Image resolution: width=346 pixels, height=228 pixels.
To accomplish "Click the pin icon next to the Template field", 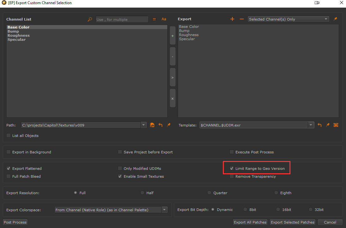I will tap(328, 125).
